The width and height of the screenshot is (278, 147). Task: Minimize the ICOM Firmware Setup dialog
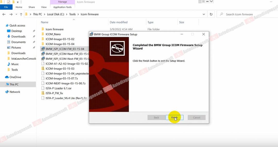(182, 34)
